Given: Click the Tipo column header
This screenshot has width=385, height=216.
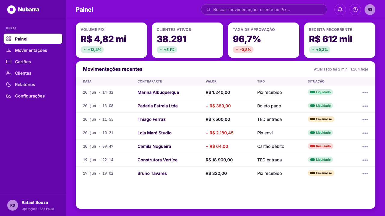Looking at the screenshot, I should pos(261,81).
